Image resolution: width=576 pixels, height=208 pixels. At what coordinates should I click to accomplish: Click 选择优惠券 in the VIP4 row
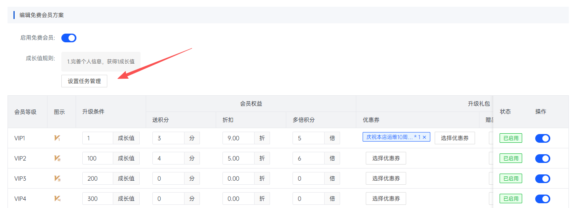pyautogui.click(x=386, y=199)
